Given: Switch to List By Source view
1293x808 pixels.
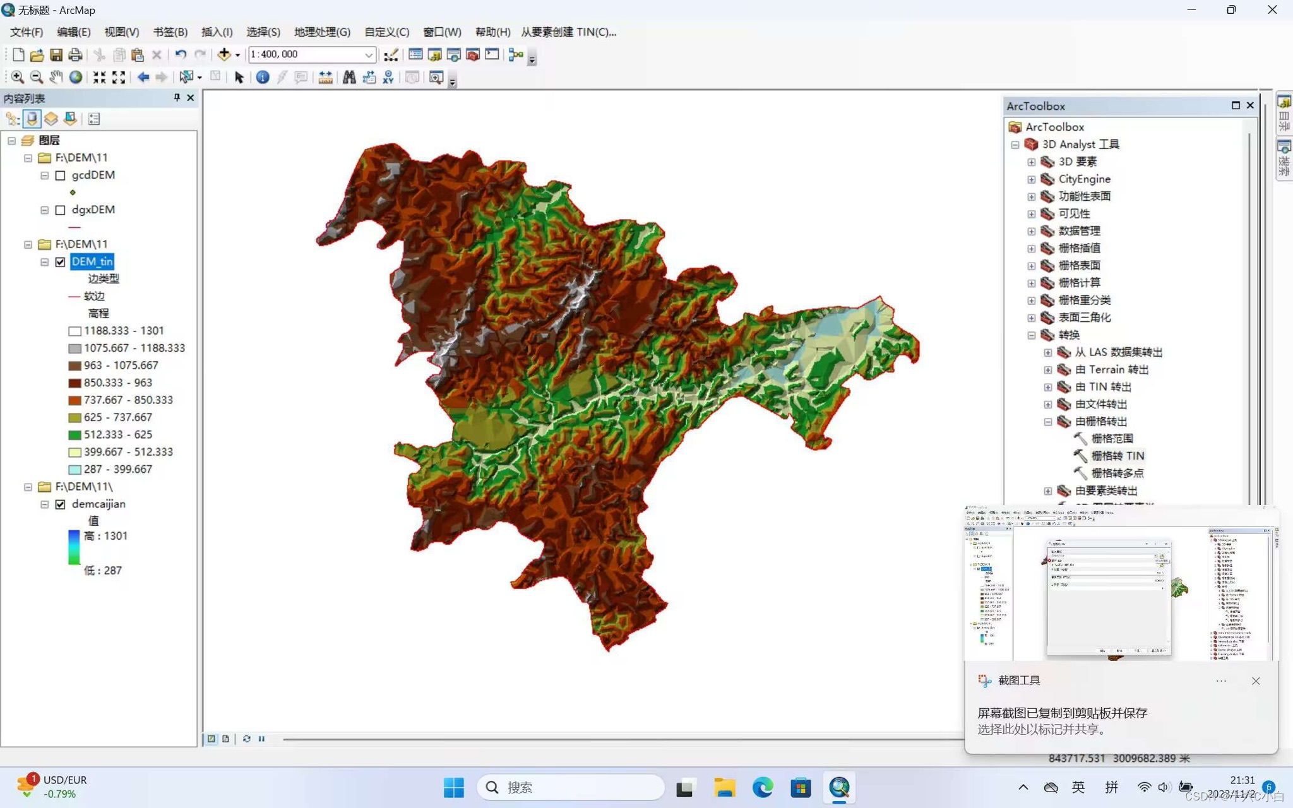Looking at the screenshot, I should 32,119.
